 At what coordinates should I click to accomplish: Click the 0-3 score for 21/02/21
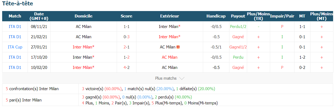coord(126,37)
